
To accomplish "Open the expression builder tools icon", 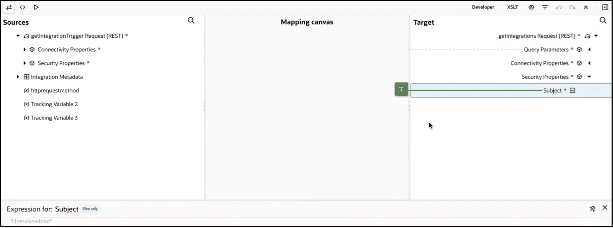I will coord(592,209).
